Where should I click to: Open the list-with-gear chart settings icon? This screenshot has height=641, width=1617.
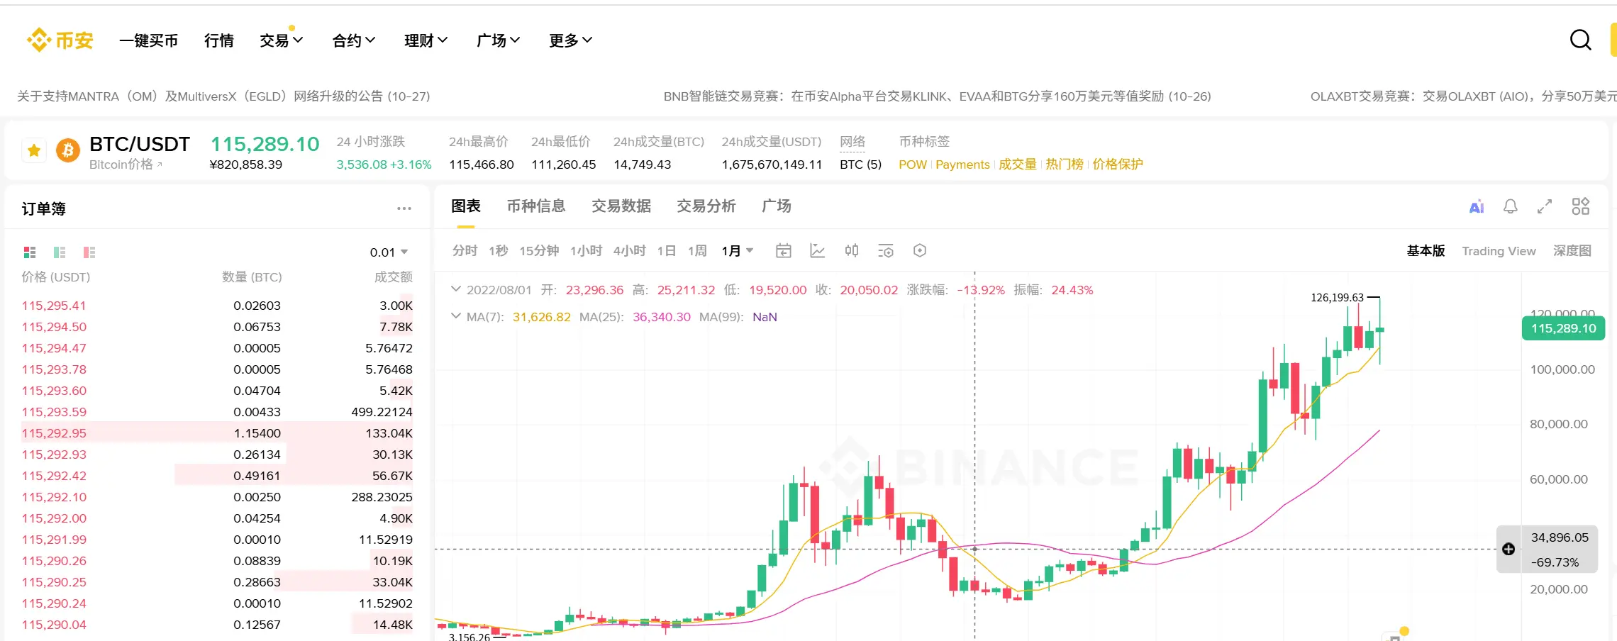pyautogui.click(x=886, y=250)
